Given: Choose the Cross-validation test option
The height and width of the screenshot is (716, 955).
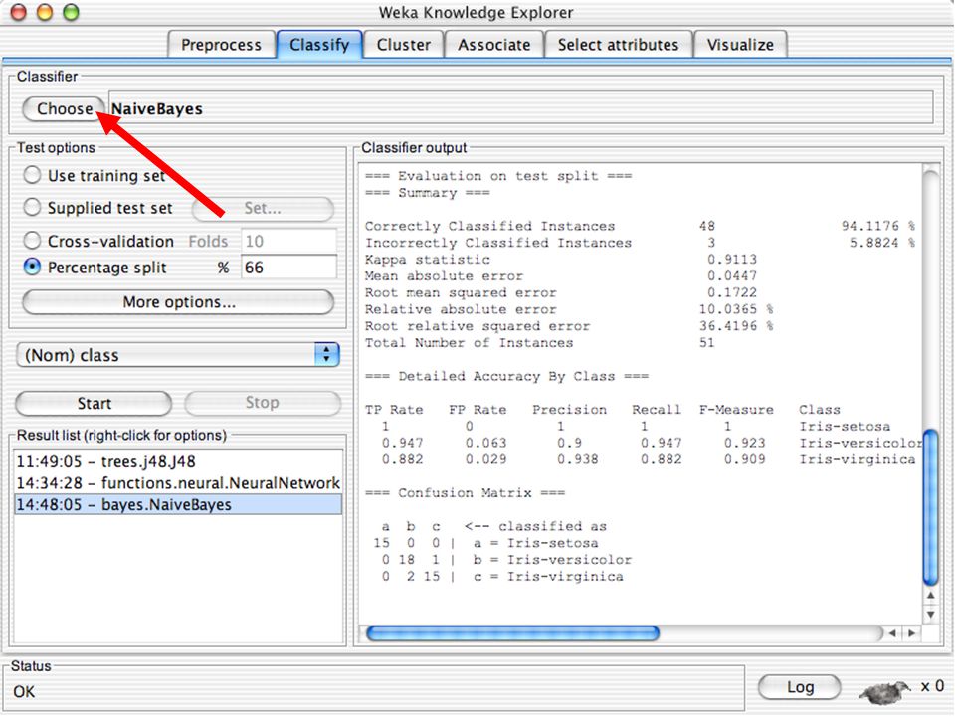Looking at the screenshot, I should [98, 241].
